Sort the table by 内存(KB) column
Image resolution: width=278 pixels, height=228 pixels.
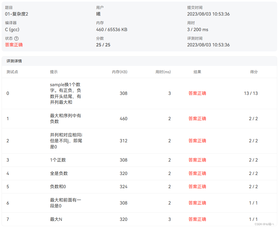[x=119, y=72]
